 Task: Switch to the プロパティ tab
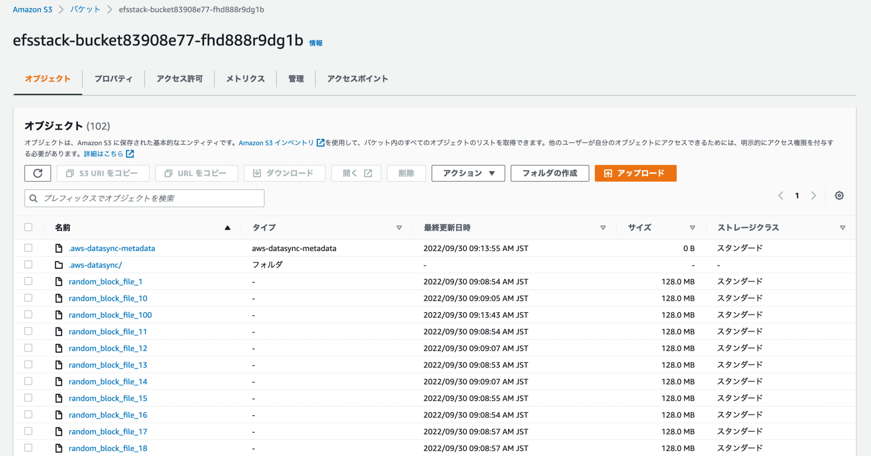pyautogui.click(x=113, y=78)
